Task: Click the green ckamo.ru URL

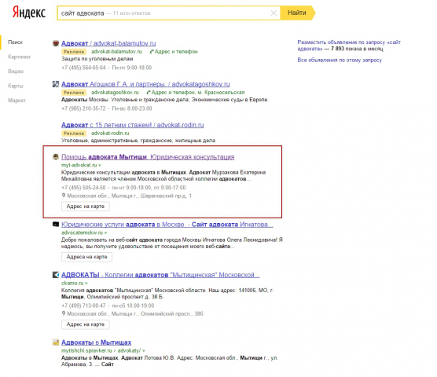Action: point(72,284)
